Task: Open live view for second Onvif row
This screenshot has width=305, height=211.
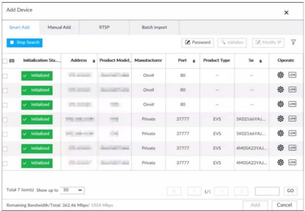Action: pos(292,90)
